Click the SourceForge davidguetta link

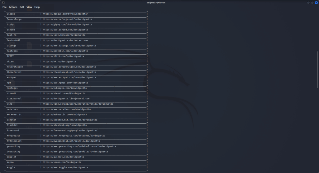click(x=67, y=19)
